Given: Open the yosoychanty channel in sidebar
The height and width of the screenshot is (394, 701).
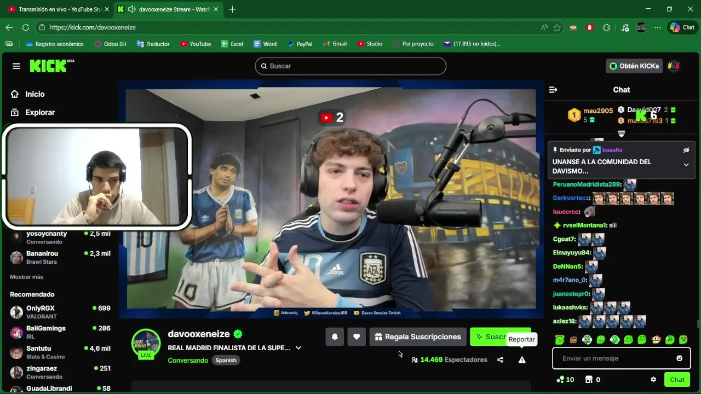Looking at the screenshot, I should pos(60,237).
